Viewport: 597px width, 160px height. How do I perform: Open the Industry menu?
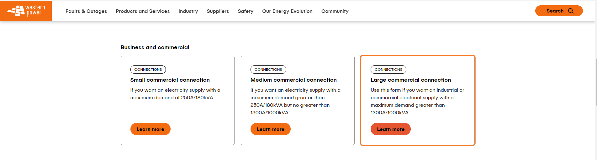pyautogui.click(x=188, y=11)
